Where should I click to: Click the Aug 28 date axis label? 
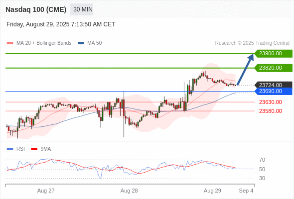[129, 191]
